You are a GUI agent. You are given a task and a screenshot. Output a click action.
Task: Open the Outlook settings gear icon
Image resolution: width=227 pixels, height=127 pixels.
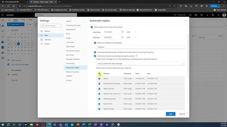[213, 15]
